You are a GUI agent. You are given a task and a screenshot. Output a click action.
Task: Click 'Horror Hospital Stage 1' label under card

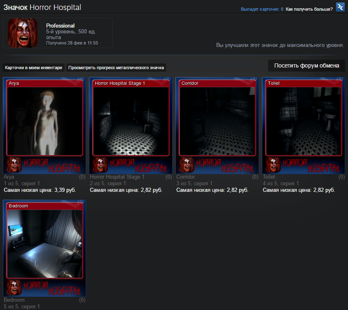coord(117,177)
